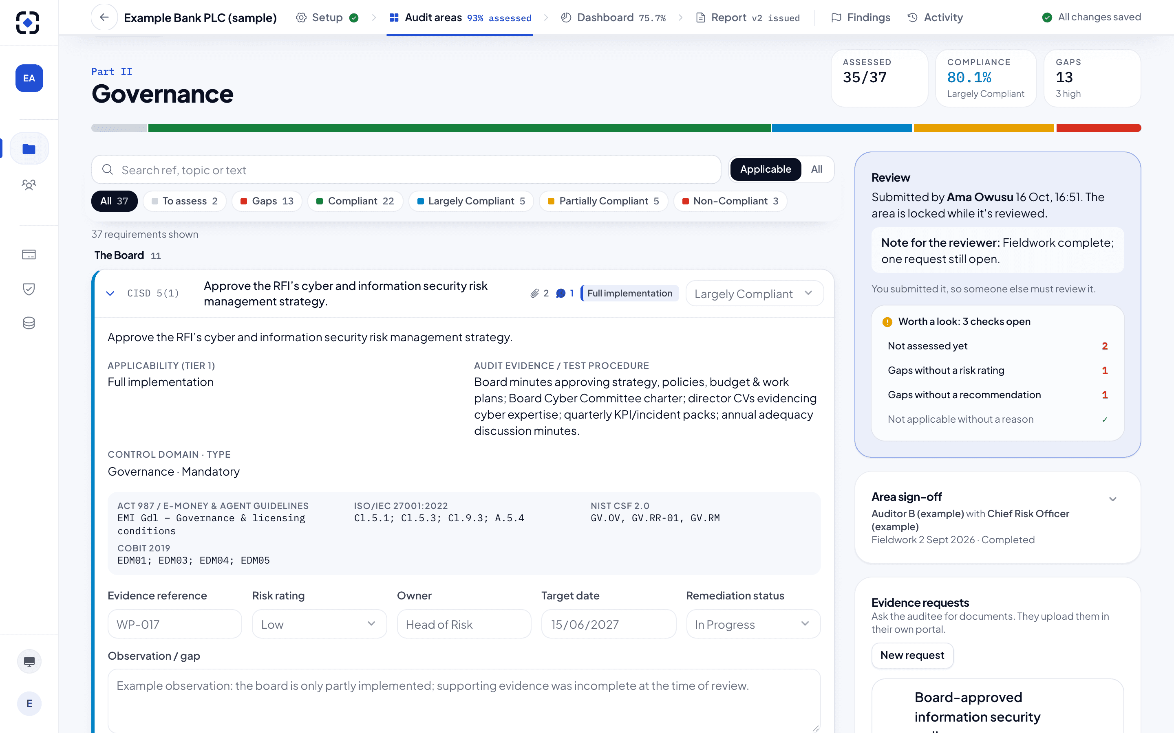This screenshot has width=1174, height=733.
Task: Open the Report v2 issued tab
Action: (748, 18)
